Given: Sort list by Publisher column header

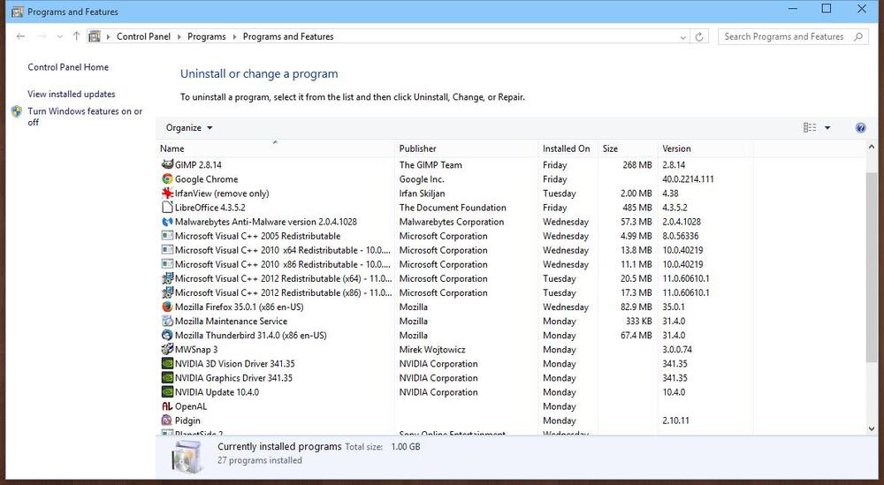Looking at the screenshot, I should 466,148.
